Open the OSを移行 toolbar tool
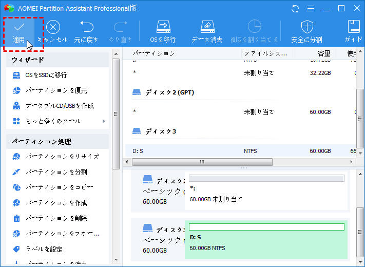The height and width of the screenshot is (267, 365). (163, 31)
